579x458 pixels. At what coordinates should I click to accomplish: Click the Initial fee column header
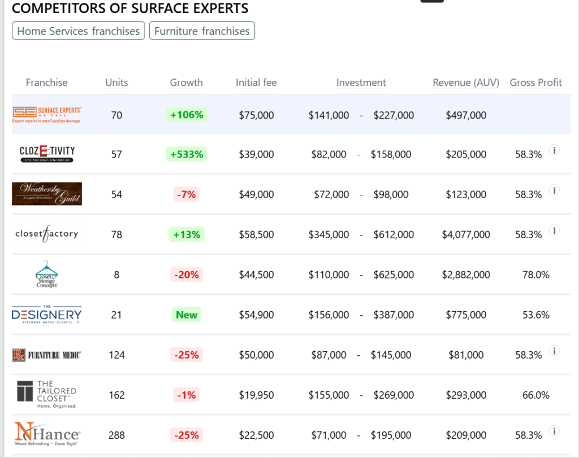tap(256, 82)
